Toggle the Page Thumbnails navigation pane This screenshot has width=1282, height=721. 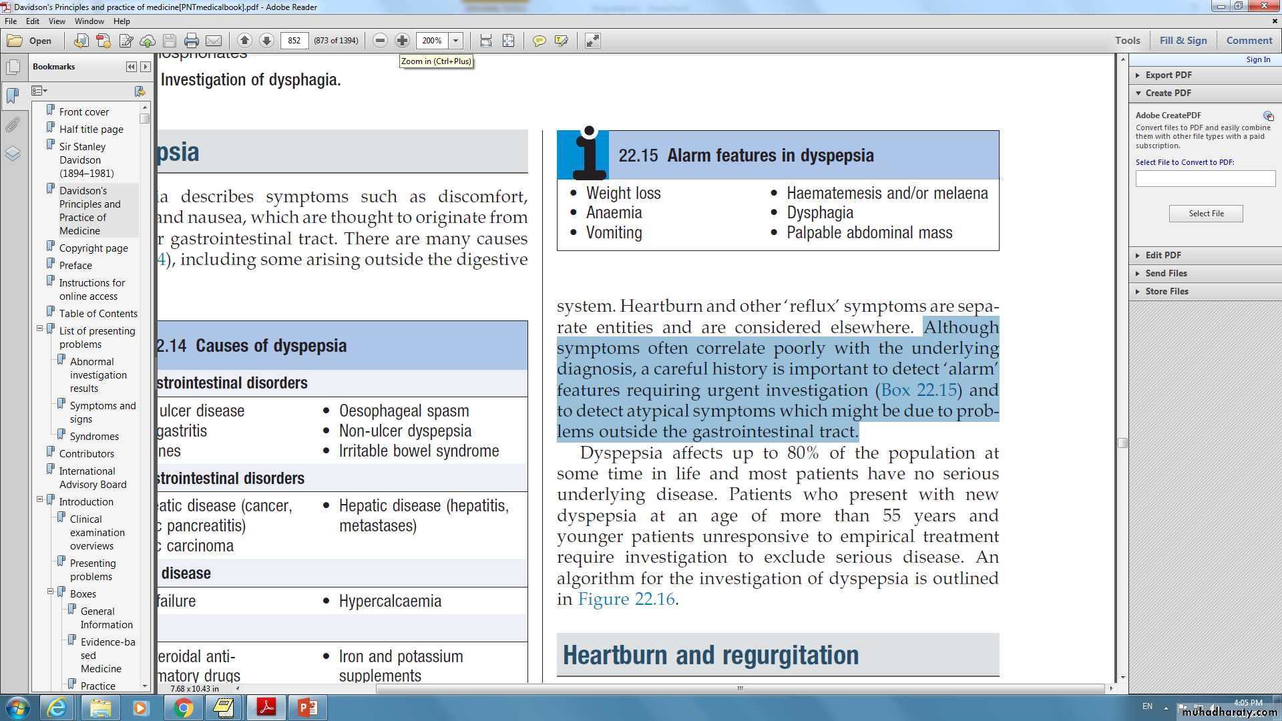coord(13,67)
